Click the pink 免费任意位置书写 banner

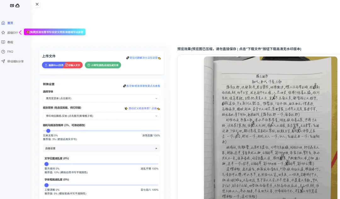click(55, 32)
